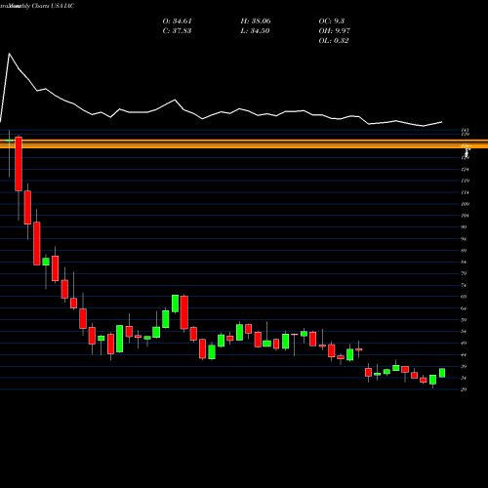The image size is (488, 488).
Task: Click the 69 price axis label
Action: (464, 297)
